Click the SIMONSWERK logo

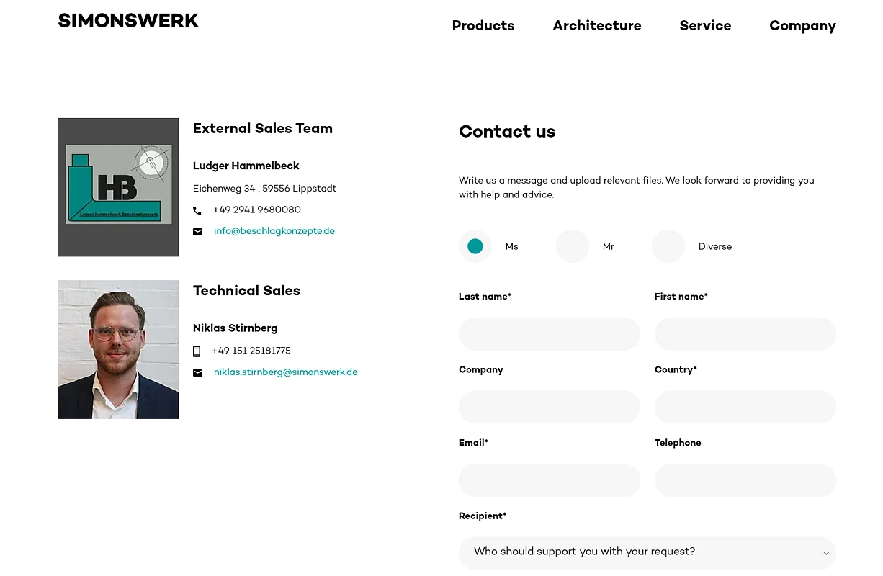(128, 21)
